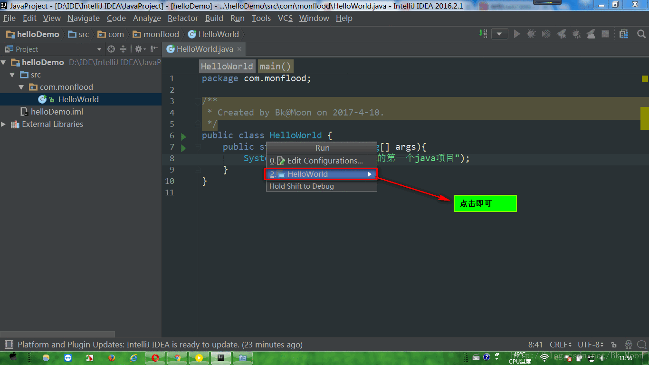Click the JRebel rocket run icon

(561, 34)
